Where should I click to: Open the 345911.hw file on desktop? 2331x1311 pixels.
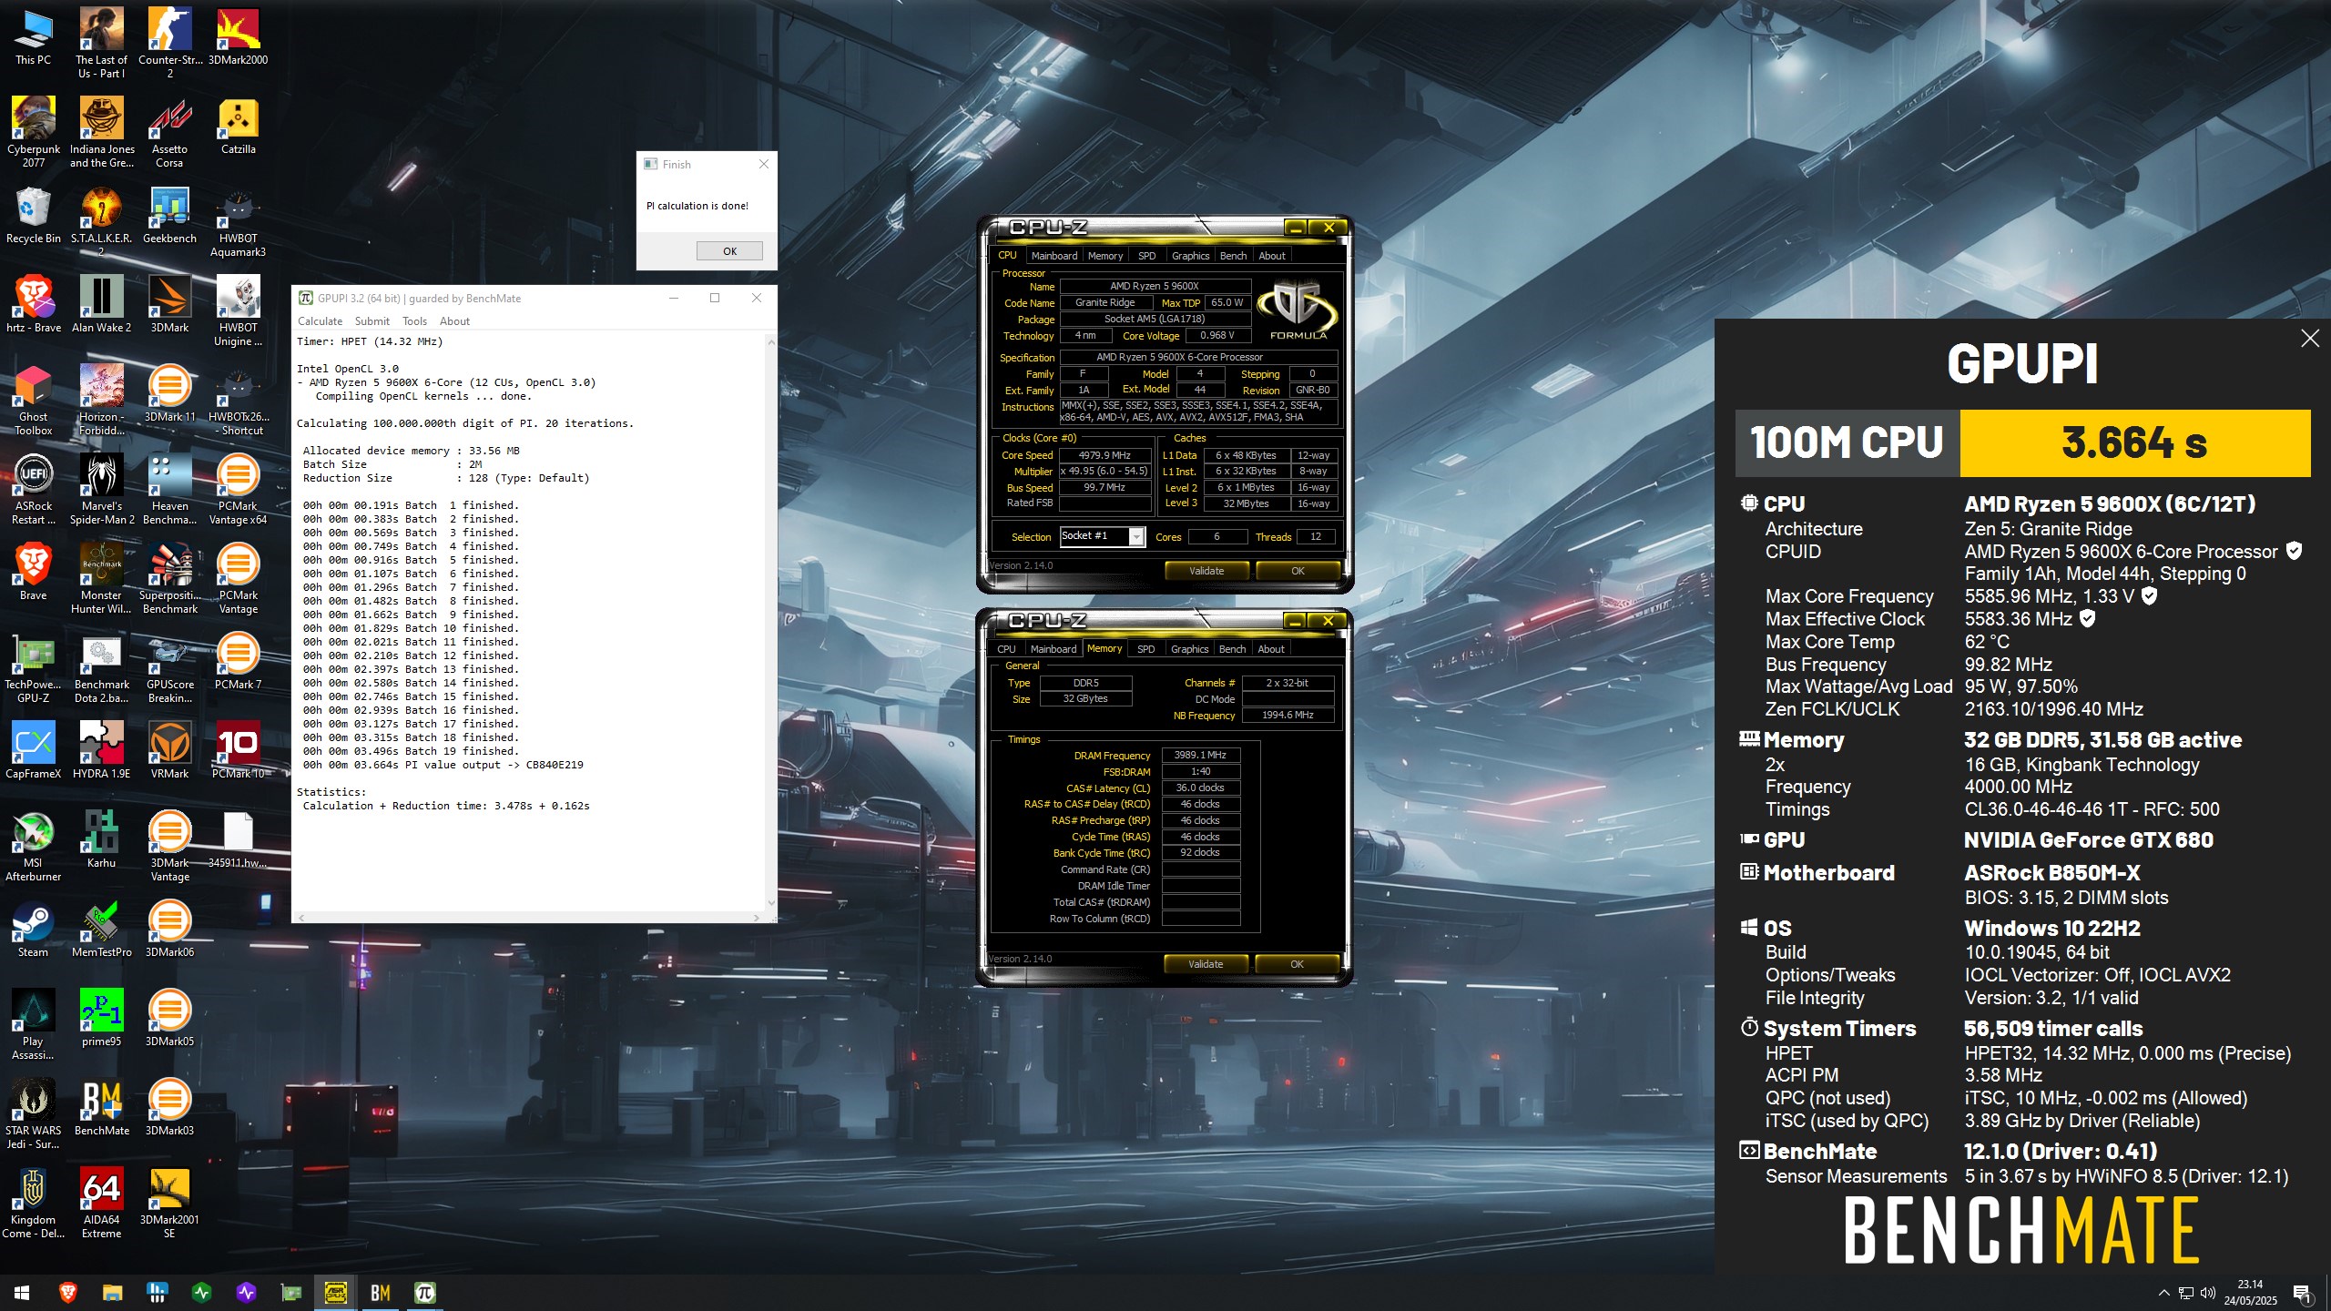238,839
